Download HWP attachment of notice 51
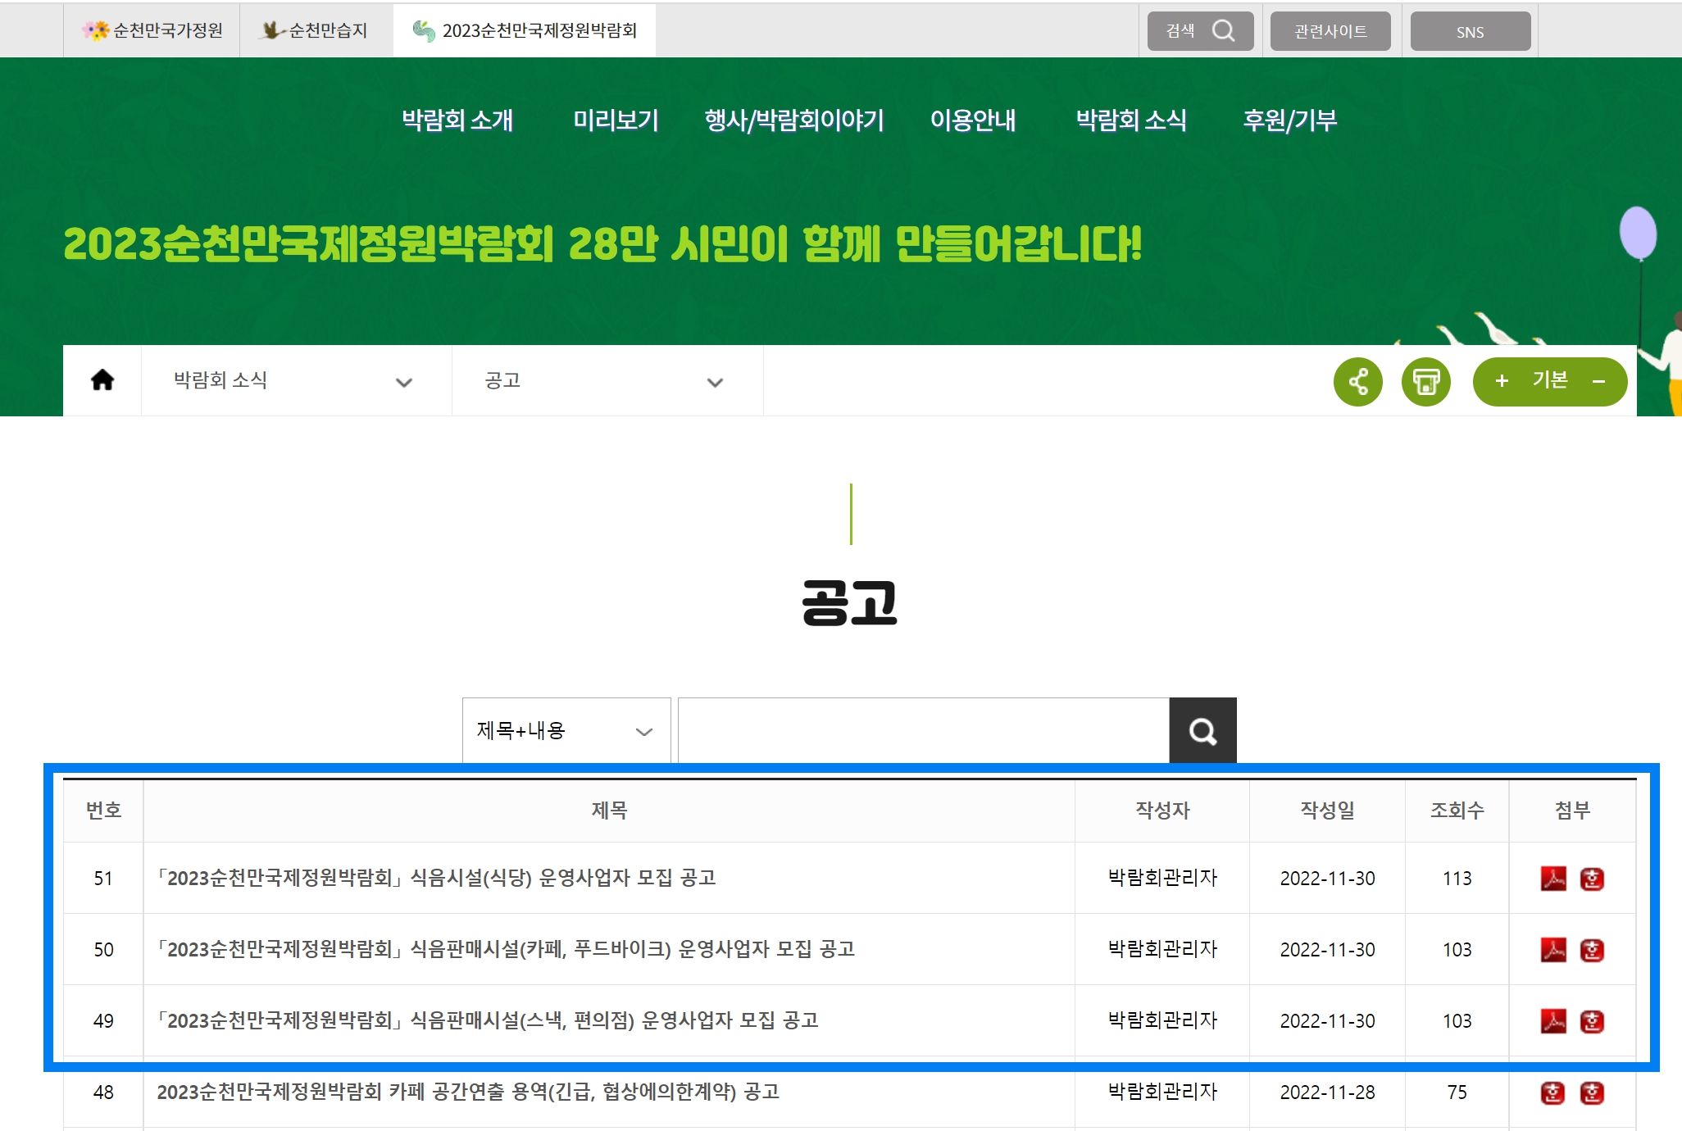This screenshot has height=1131, width=1682. [1592, 879]
